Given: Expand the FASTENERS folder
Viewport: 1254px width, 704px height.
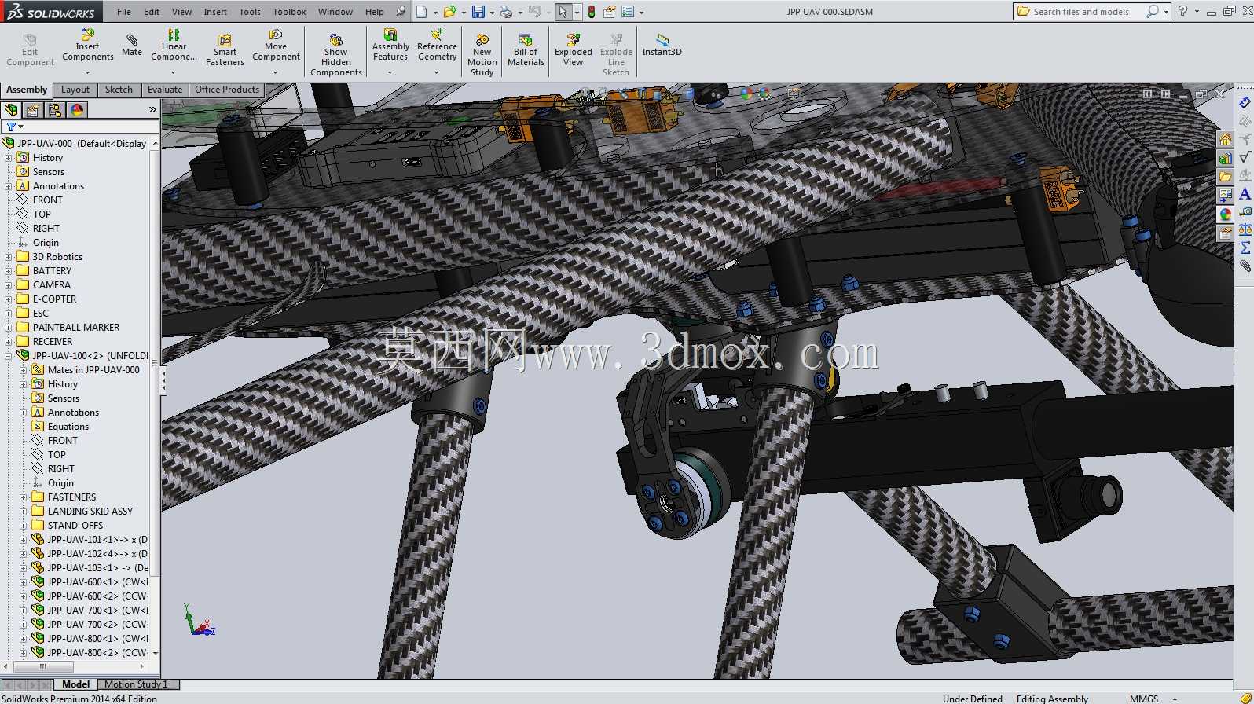Looking at the screenshot, I should [24, 497].
